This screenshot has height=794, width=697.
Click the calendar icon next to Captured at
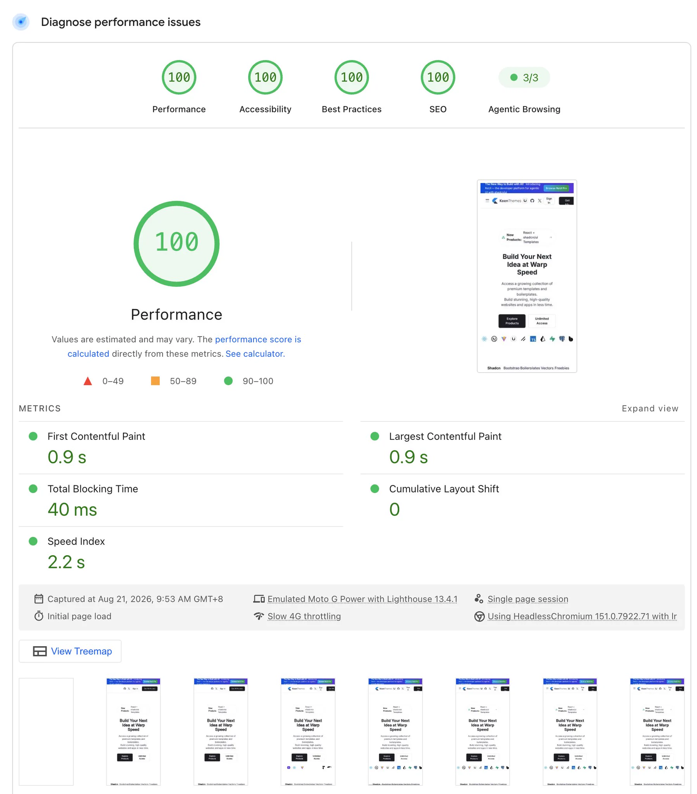click(39, 599)
